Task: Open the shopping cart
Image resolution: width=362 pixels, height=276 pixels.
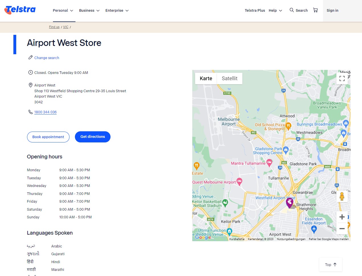Action: click(315, 10)
